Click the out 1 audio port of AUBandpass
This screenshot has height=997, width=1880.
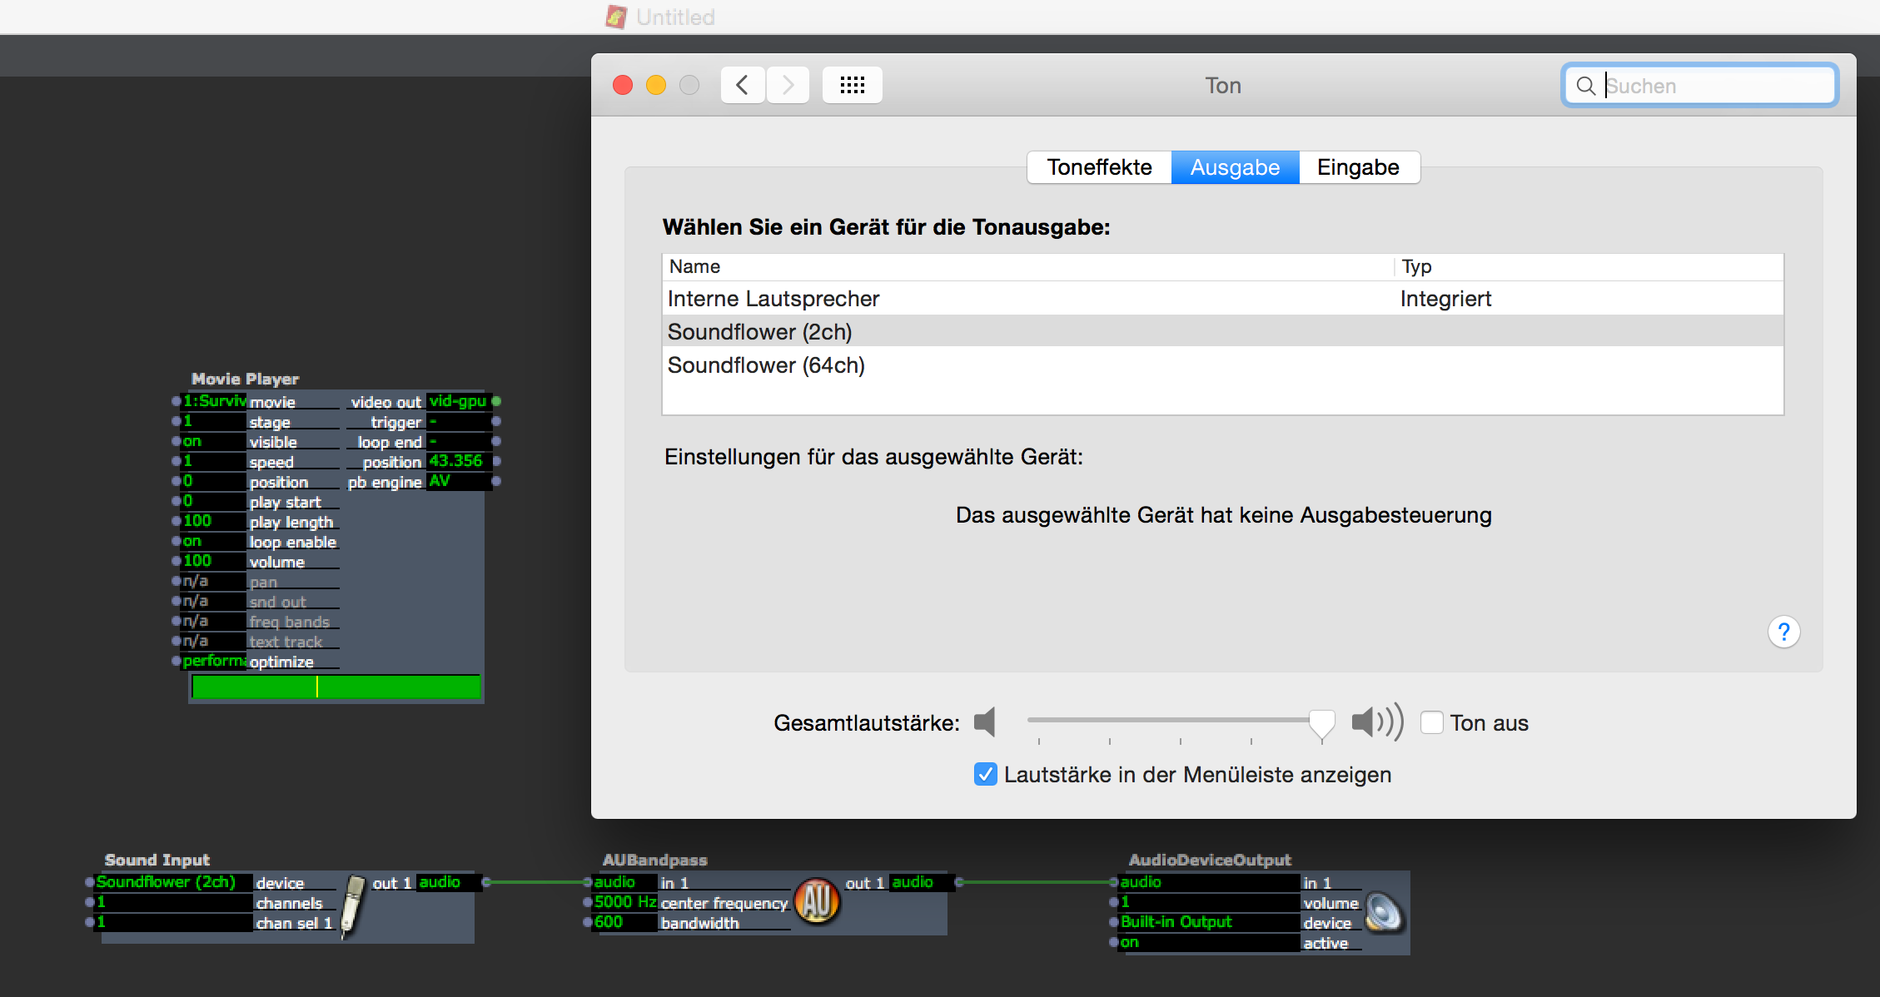pos(959,882)
